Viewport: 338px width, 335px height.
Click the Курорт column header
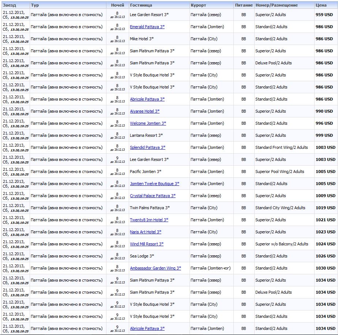pyautogui.click(x=198, y=5)
